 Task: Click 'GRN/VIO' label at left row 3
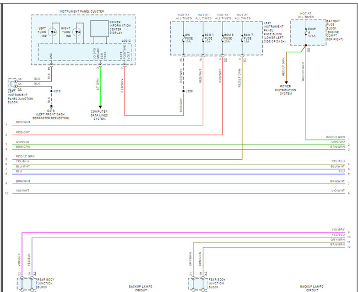pos(23,142)
